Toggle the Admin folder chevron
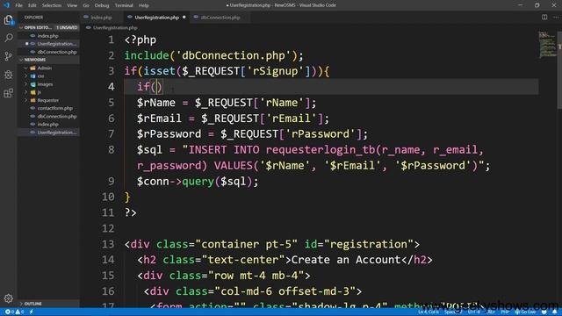 (25, 68)
